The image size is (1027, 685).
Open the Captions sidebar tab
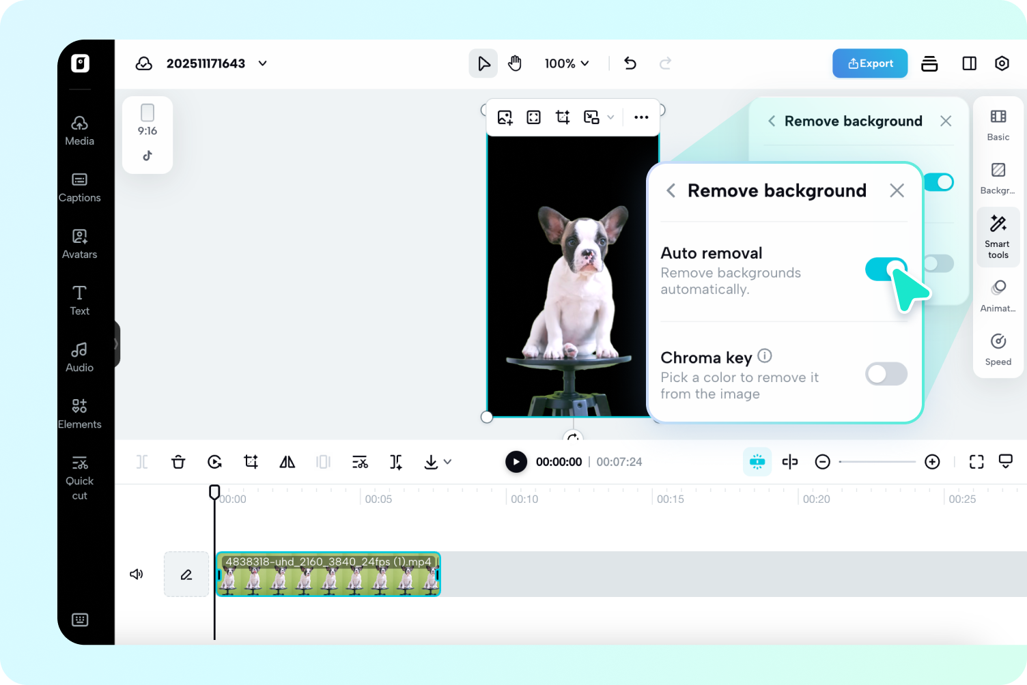pos(79,188)
